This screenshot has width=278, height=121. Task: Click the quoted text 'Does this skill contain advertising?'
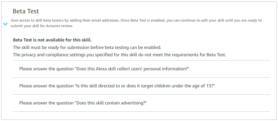click(111, 103)
